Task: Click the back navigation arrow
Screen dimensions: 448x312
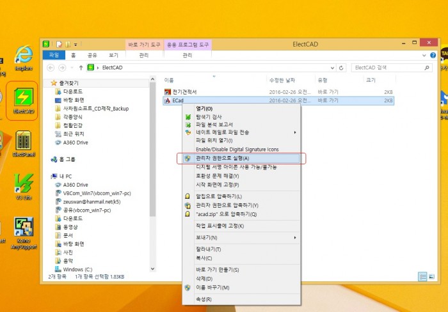Action: pyautogui.click(x=51, y=68)
